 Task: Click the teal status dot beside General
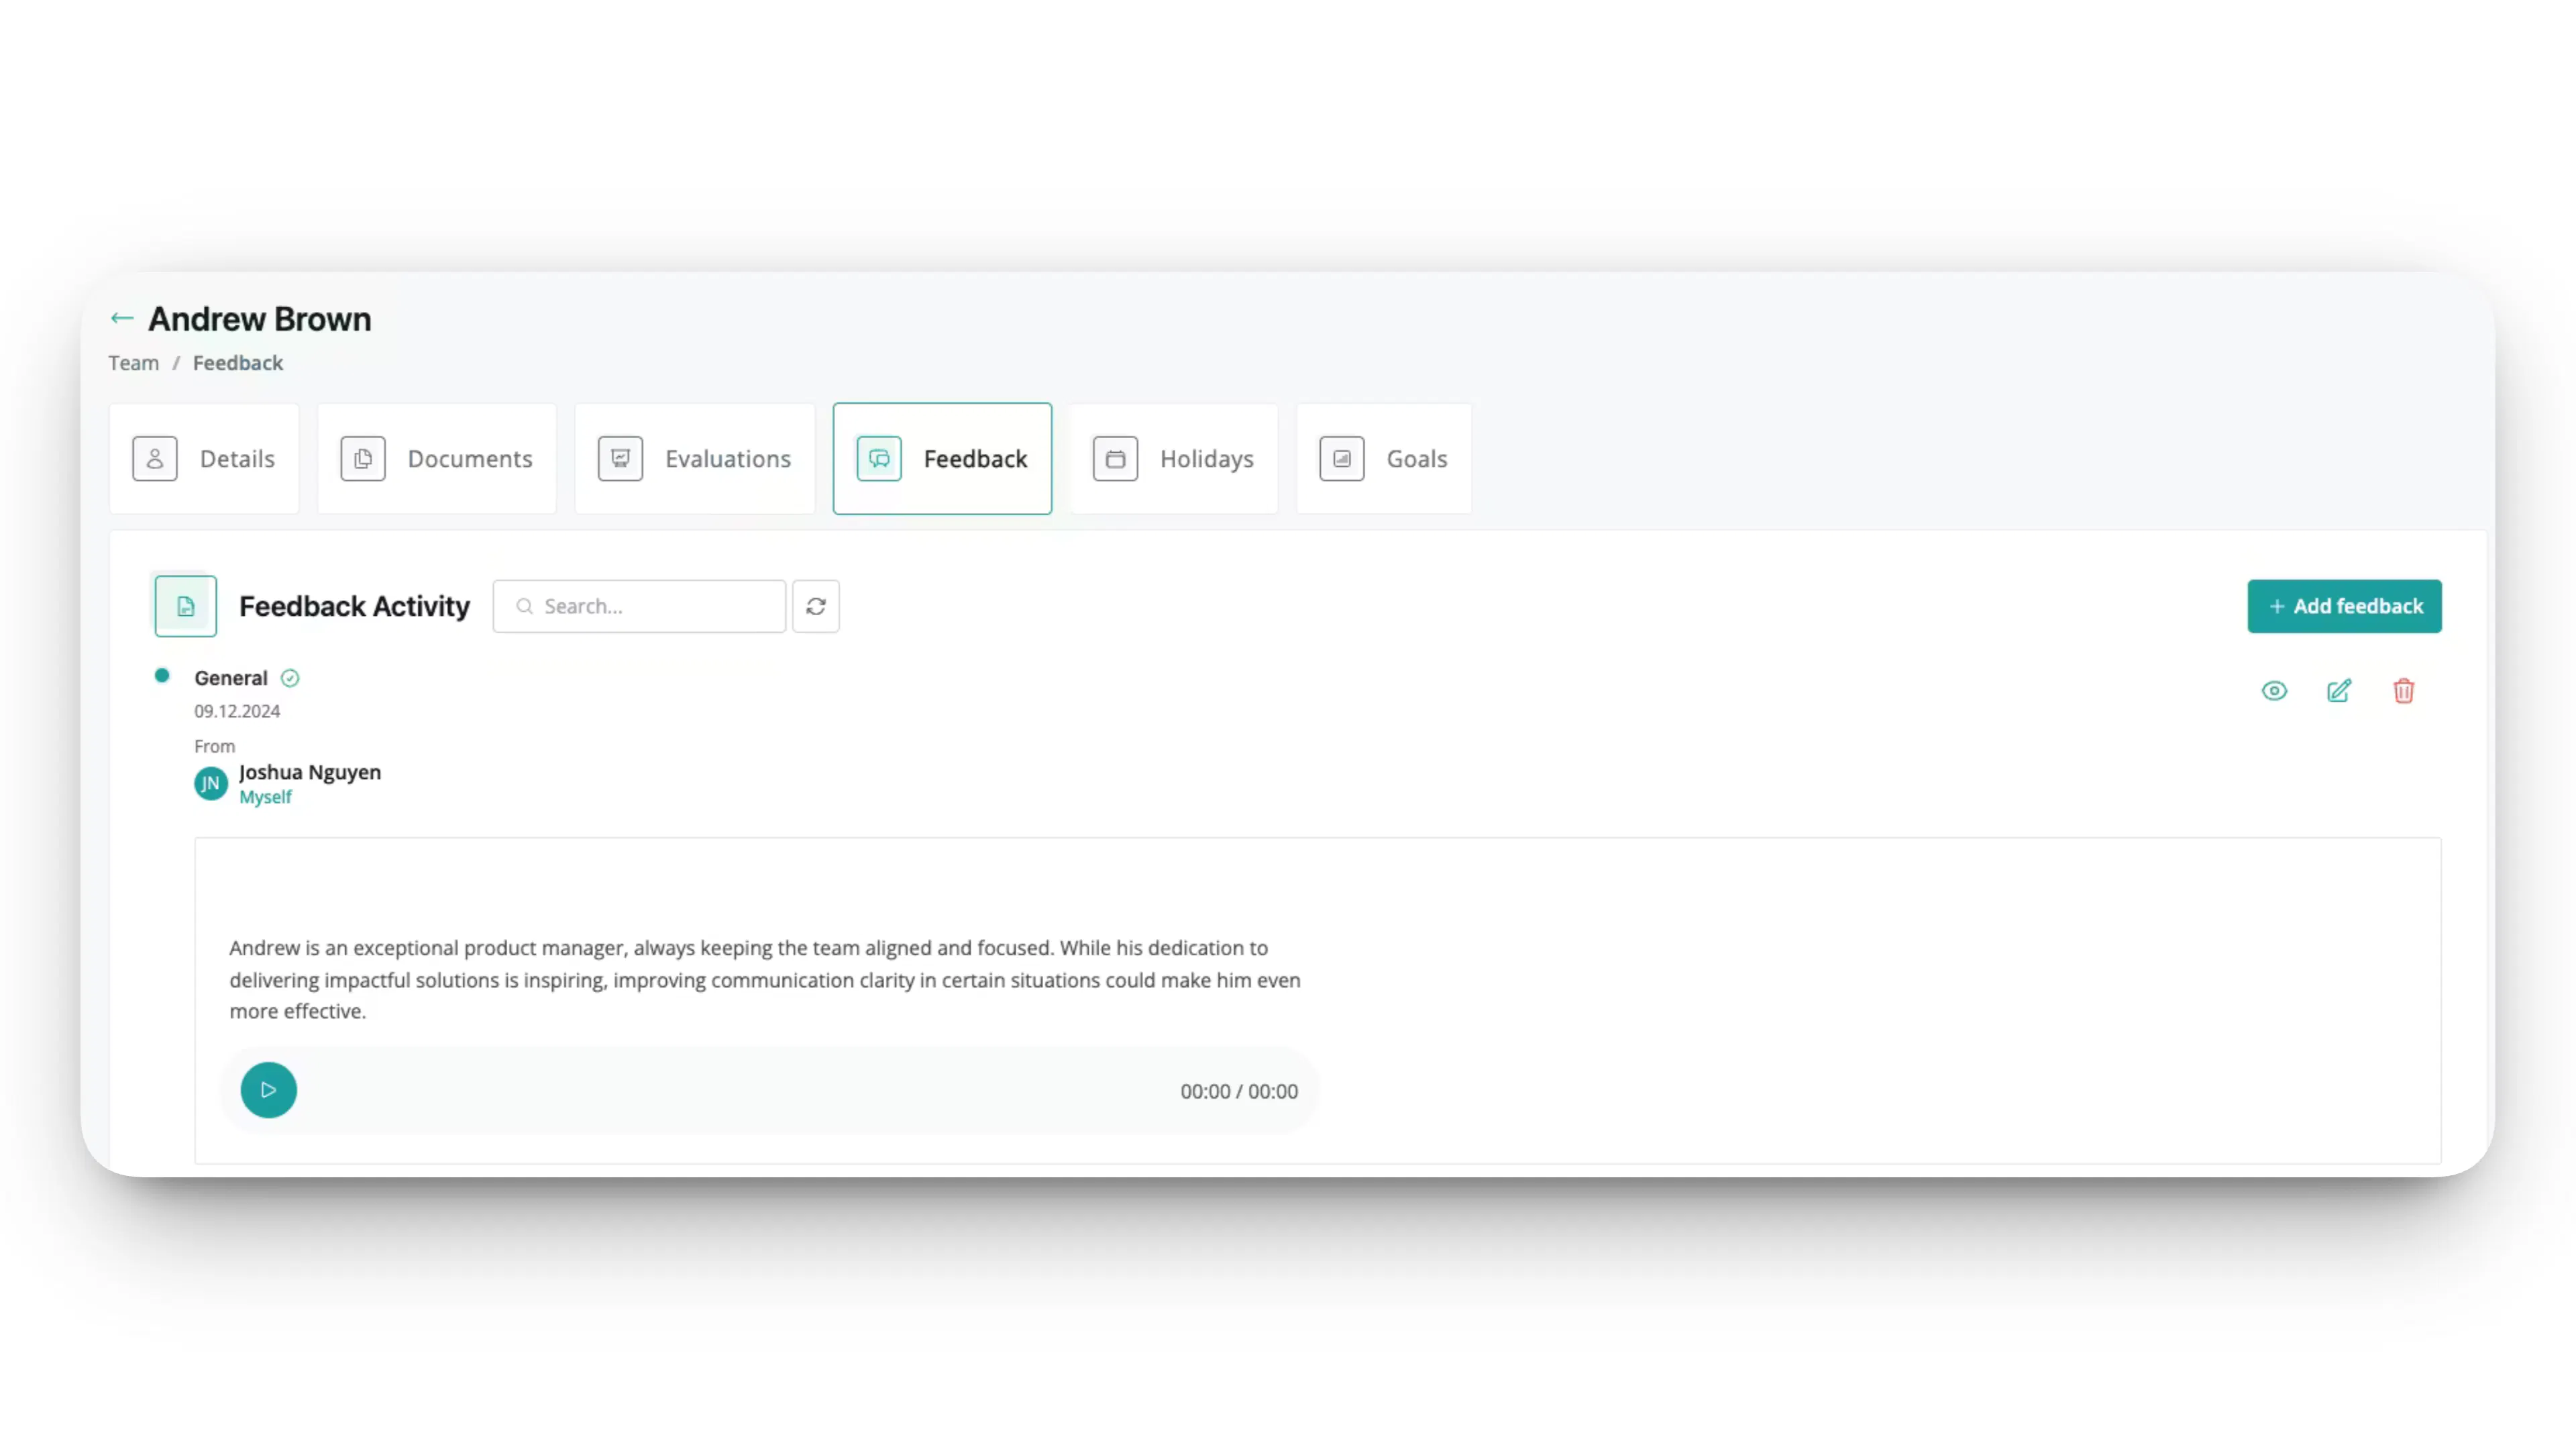[162, 676]
